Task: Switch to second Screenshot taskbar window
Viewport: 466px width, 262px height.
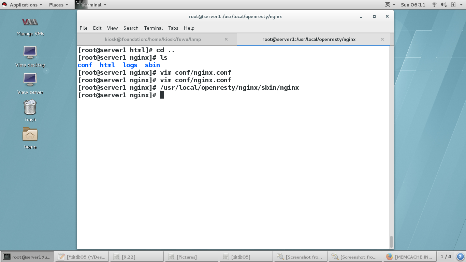Action: 355,257
